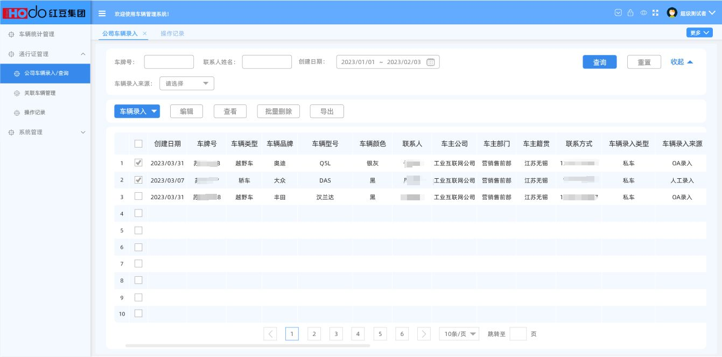Click the lock screen icon
Screen dimensions: 722x357
(x=630, y=13)
